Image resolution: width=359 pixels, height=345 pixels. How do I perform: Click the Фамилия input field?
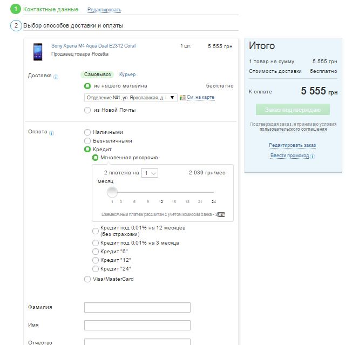(137, 307)
